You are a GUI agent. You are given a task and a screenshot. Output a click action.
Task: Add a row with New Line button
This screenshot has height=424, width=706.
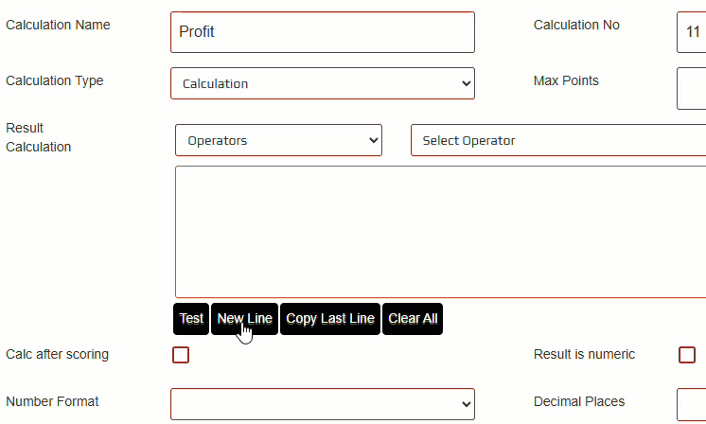click(244, 319)
